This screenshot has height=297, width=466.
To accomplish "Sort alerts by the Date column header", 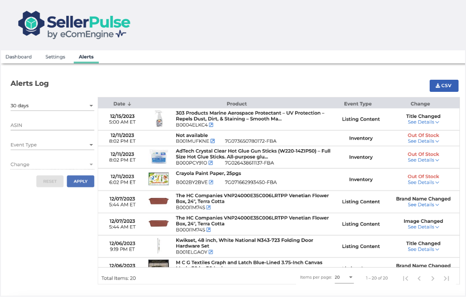I will 122,104.
